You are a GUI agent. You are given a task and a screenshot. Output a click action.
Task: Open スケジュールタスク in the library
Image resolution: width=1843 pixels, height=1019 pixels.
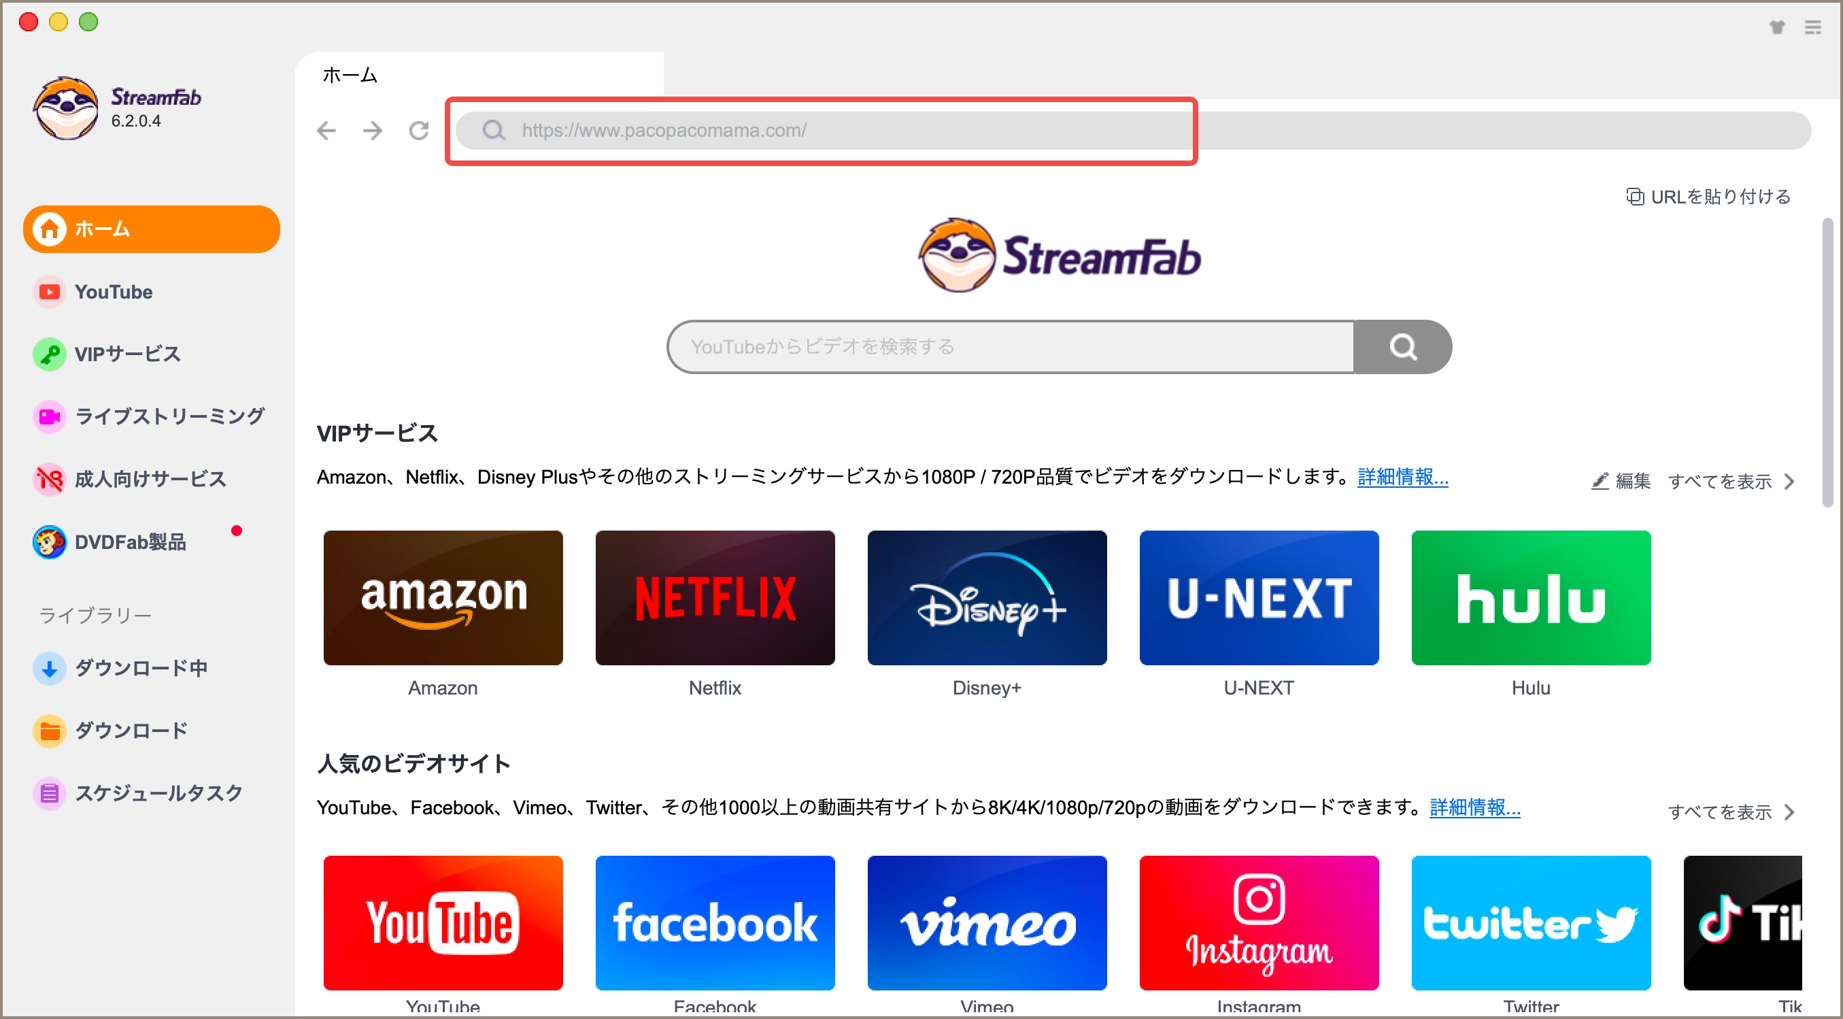[x=138, y=793]
